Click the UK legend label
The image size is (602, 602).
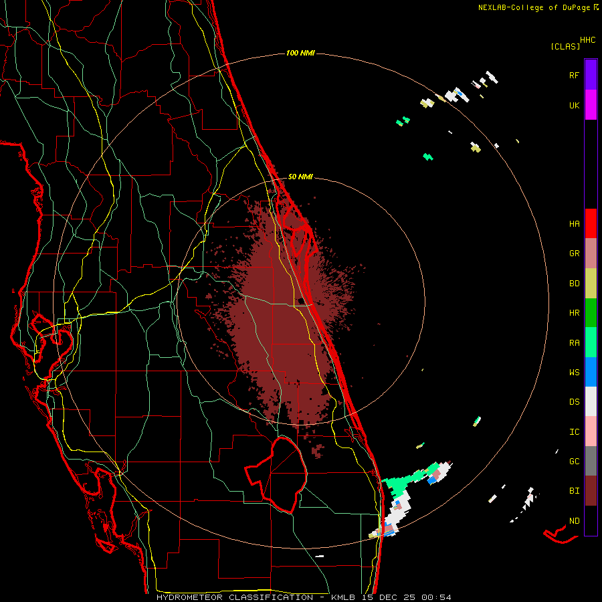coord(574,105)
